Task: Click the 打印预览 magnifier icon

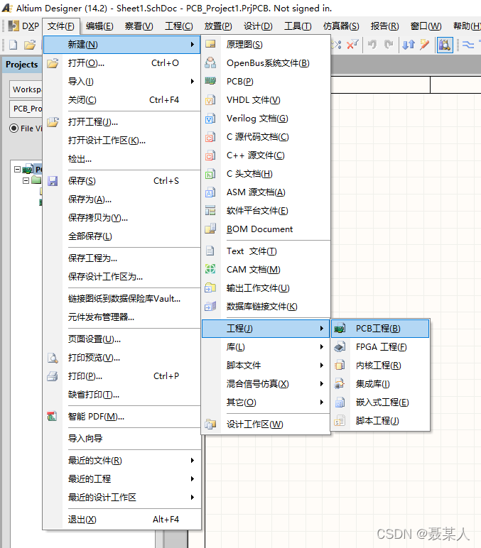Action: (x=53, y=358)
